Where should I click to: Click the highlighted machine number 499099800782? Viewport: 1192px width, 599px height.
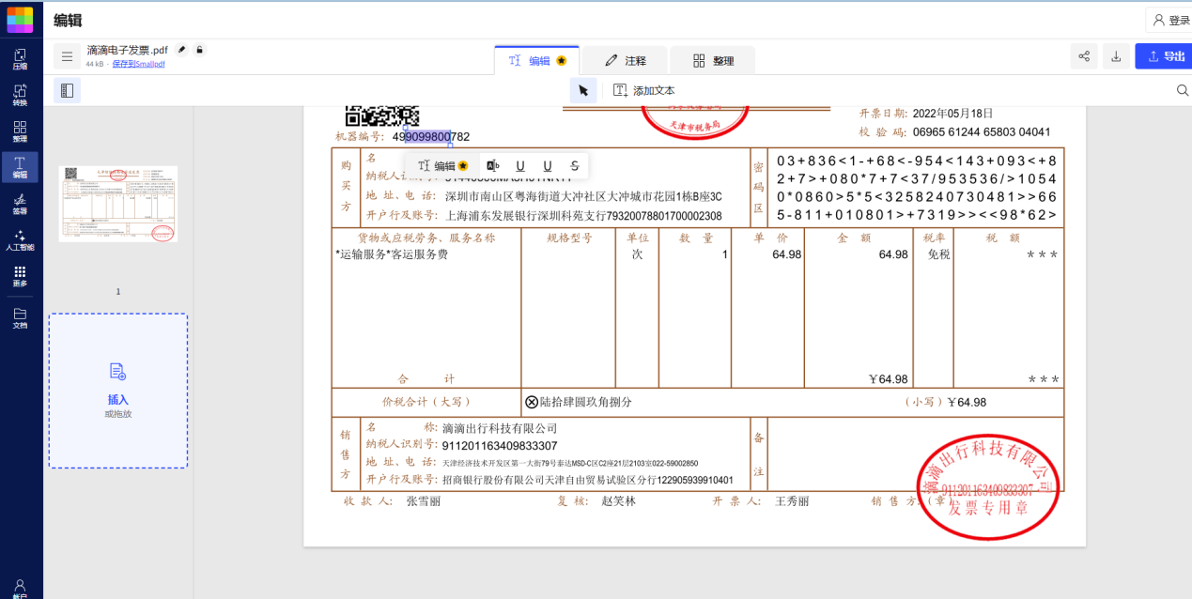431,136
